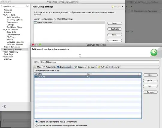Click Remove environment variable button
The image size is (162, 128).
[150, 92]
